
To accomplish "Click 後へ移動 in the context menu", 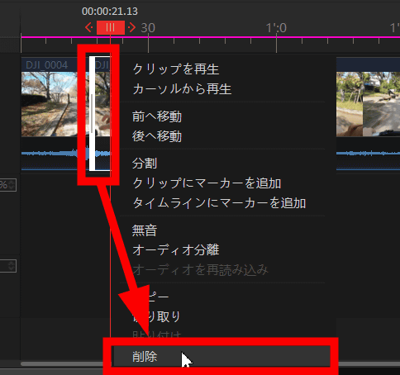I will (x=157, y=136).
